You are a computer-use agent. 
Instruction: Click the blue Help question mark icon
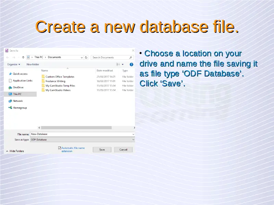pyautogui.click(x=131, y=64)
